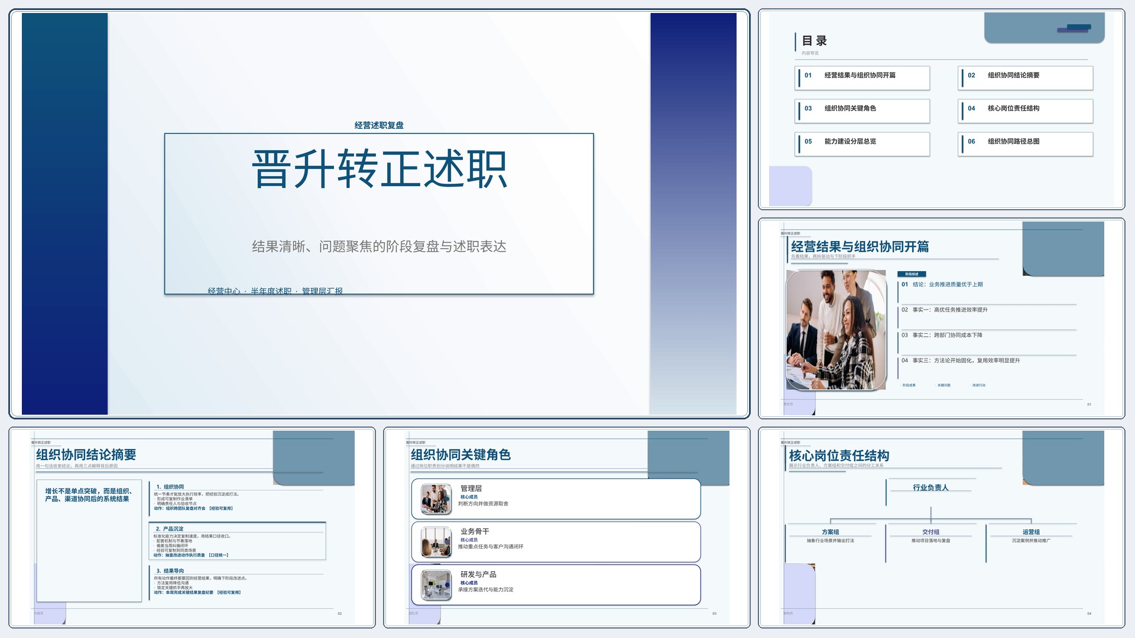Click contents entry 06 组织协同路径总图

point(1026,144)
